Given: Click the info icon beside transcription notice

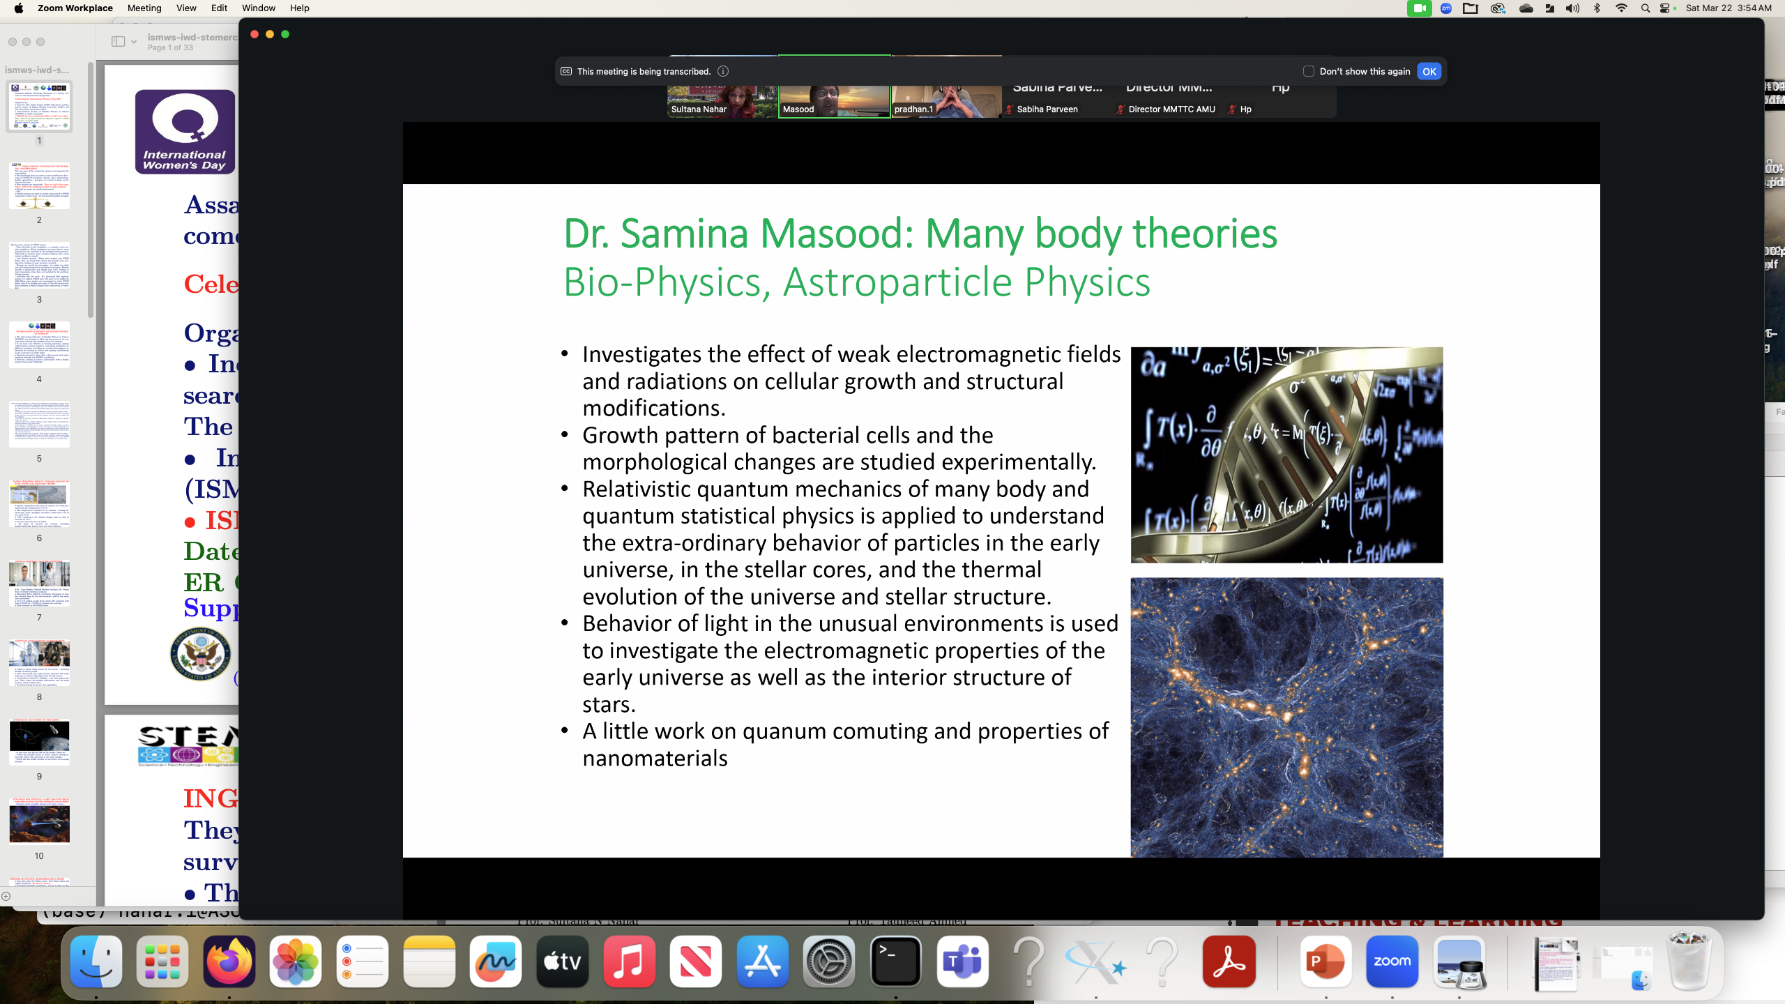Looking at the screenshot, I should (x=723, y=71).
